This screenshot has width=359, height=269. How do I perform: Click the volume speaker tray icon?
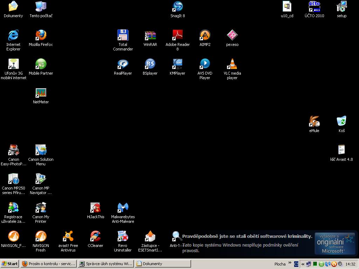(340, 264)
